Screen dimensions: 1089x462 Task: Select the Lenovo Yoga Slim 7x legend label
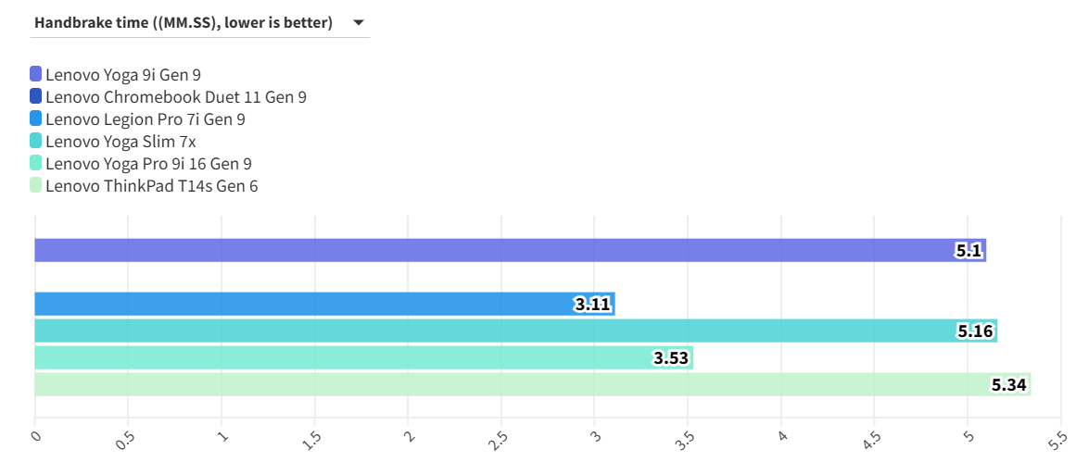(120, 141)
